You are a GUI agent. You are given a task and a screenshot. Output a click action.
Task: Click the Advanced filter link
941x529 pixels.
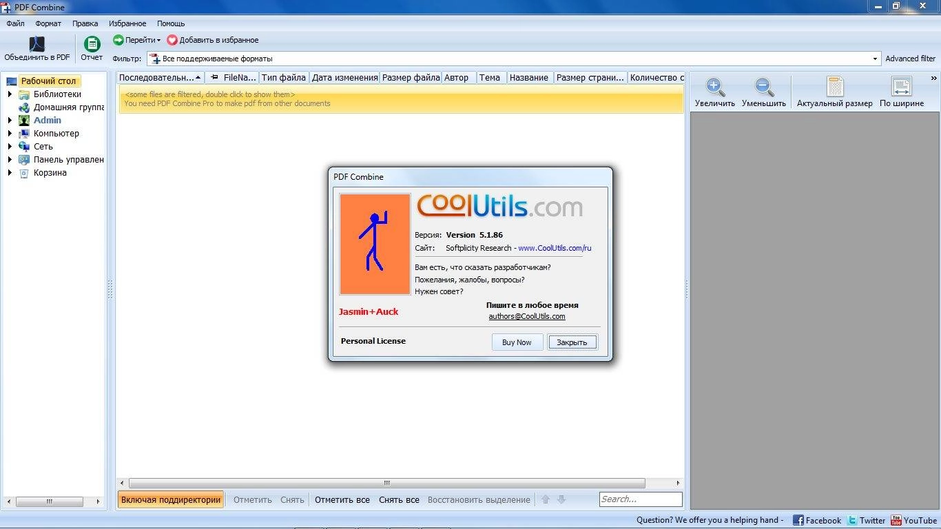911,59
